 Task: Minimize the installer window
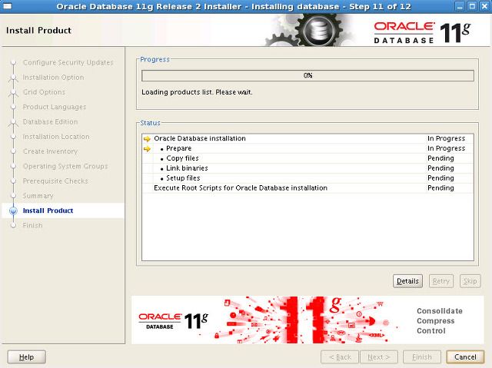[x=460, y=6]
